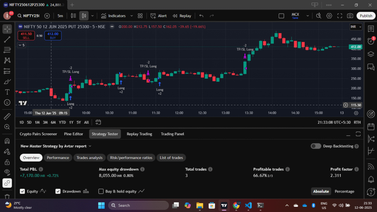The image size is (377, 212).
Task: Open the layout setup square icon
Action: [281, 16]
